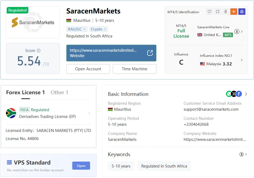Click Derivatives Trading License (EP) text
This screenshot has width=254, height=178.
pyautogui.click(x=47, y=117)
